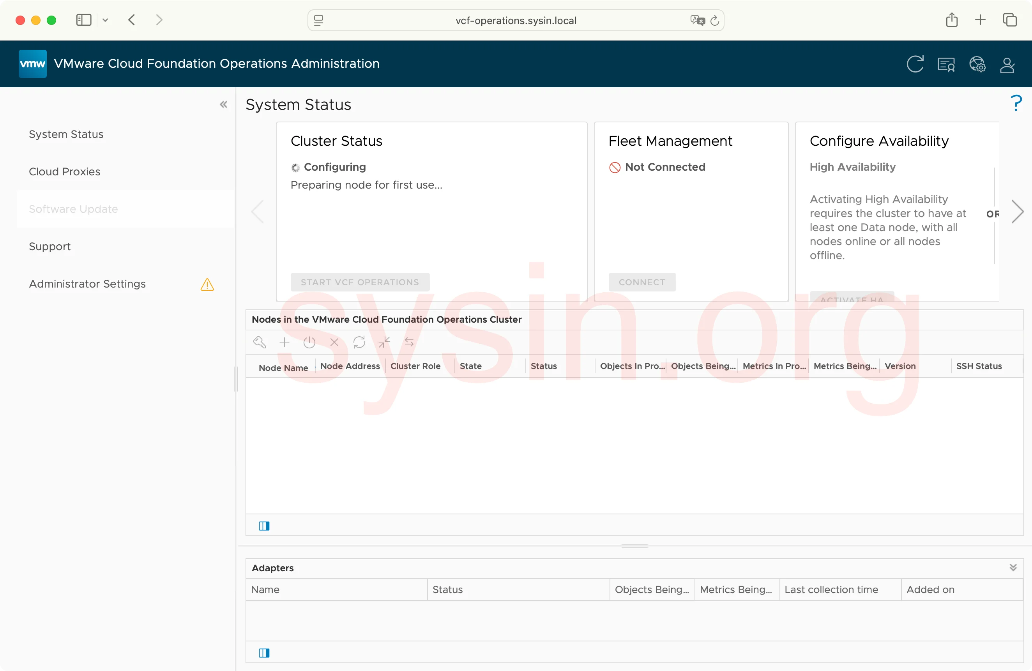The width and height of the screenshot is (1032, 671).
Task: Click the START VCF OPERATIONS button
Action: pyautogui.click(x=360, y=282)
